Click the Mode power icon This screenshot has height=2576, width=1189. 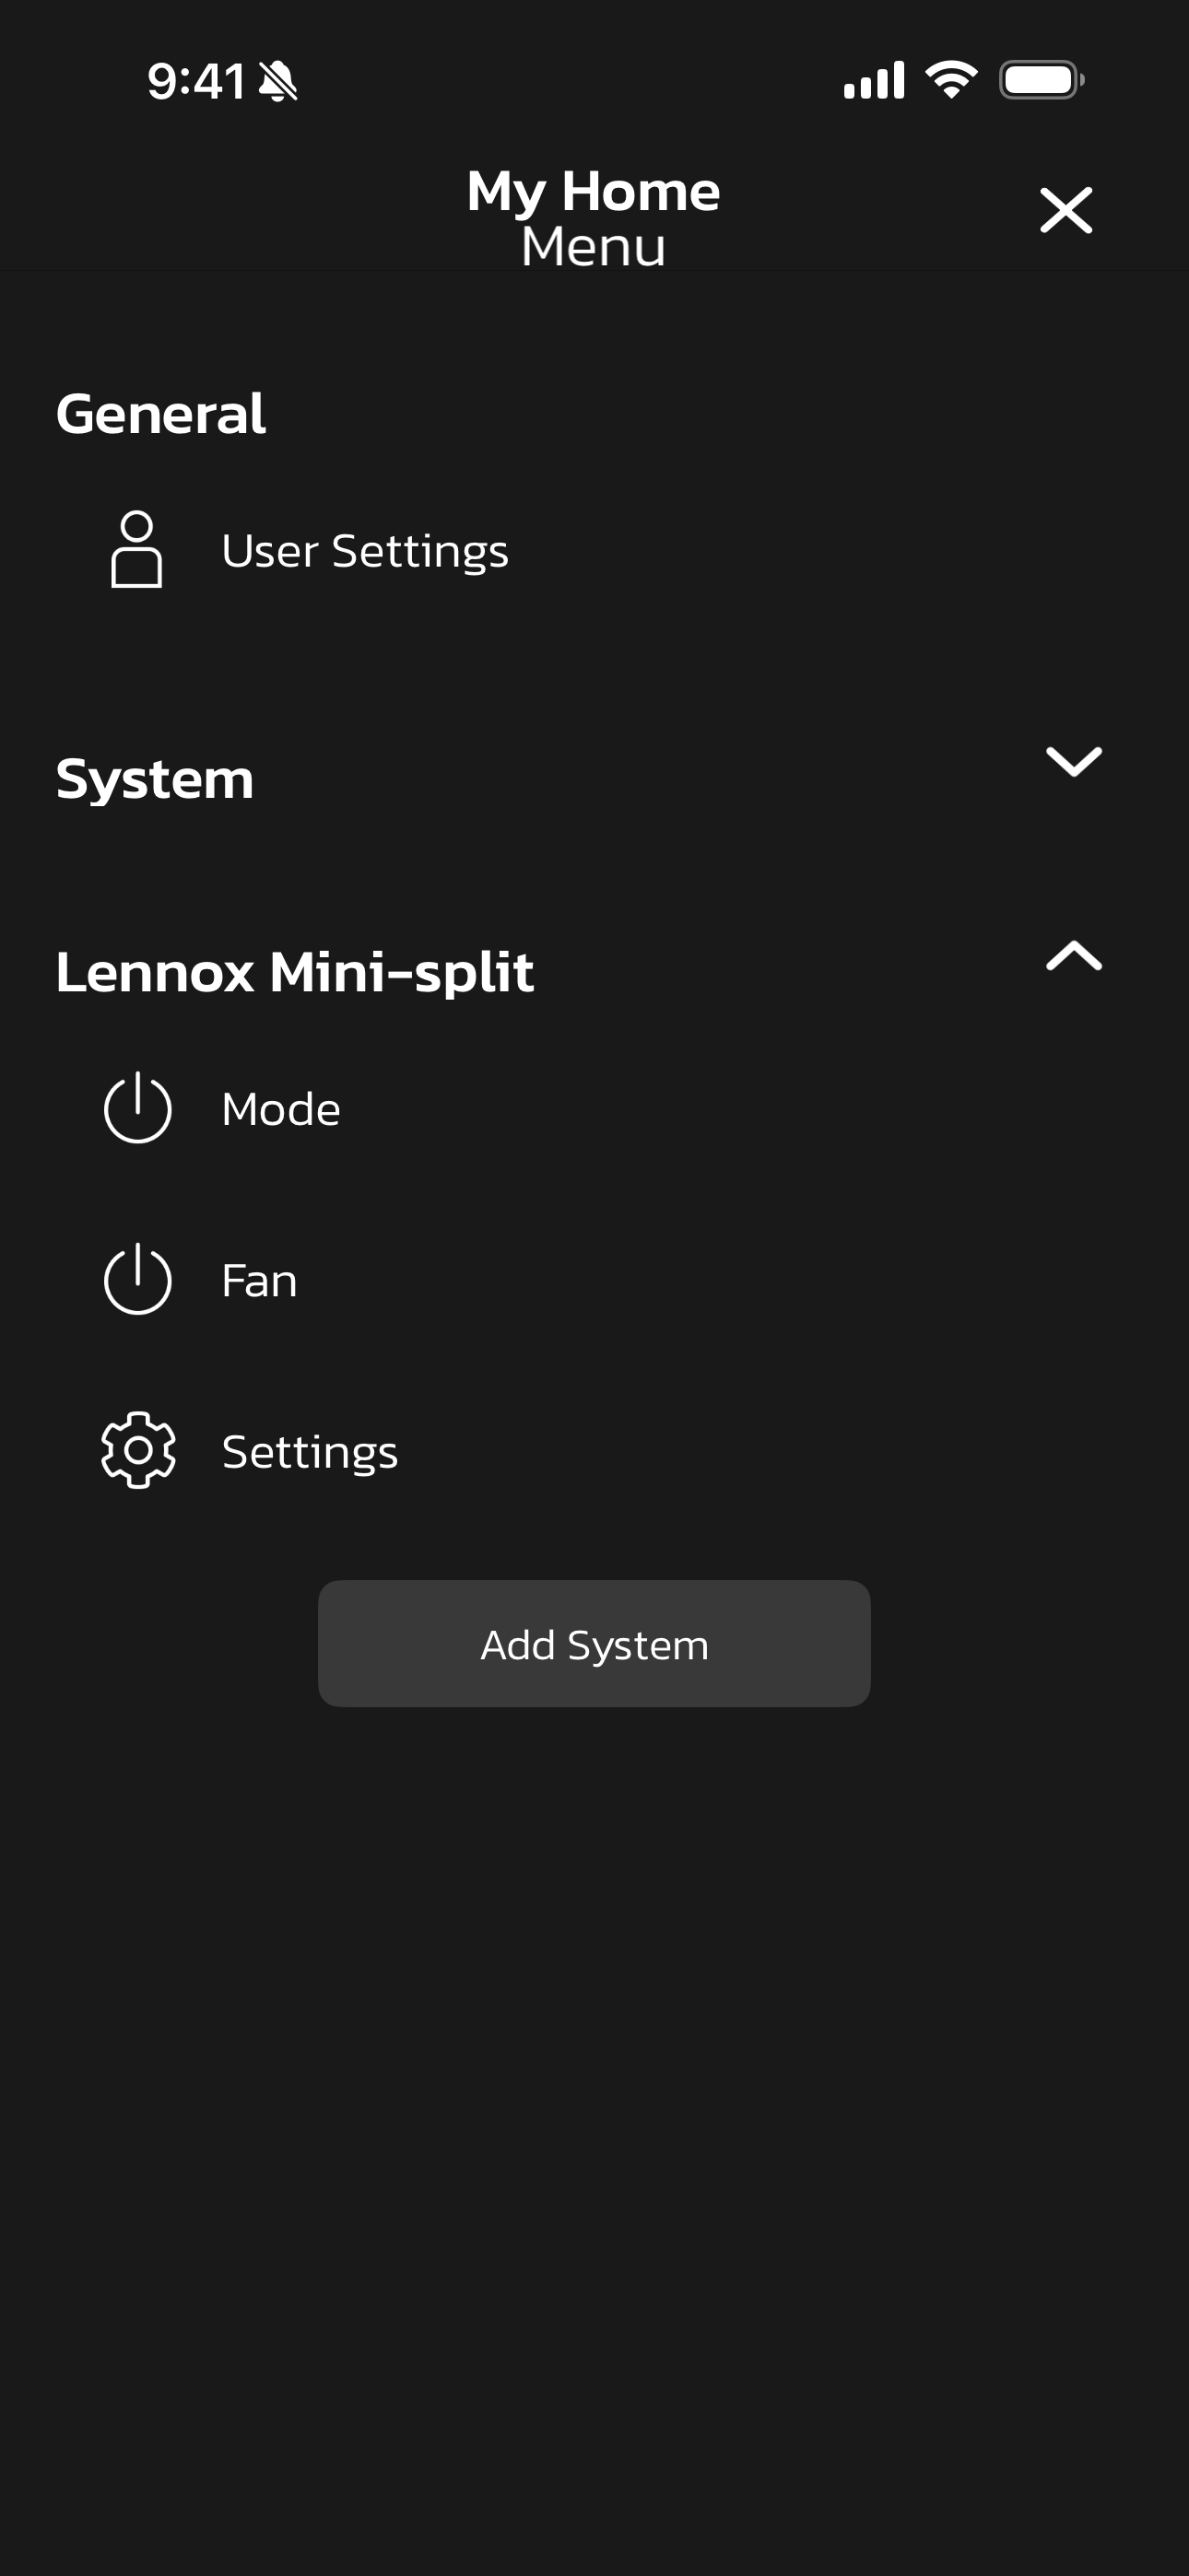(138, 1108)
